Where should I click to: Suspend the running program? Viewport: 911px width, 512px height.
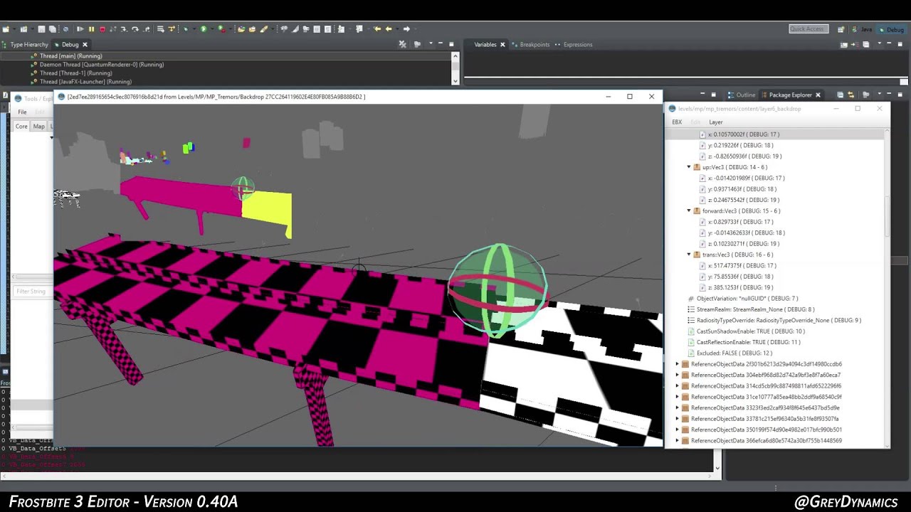click(x=91, y=29)
